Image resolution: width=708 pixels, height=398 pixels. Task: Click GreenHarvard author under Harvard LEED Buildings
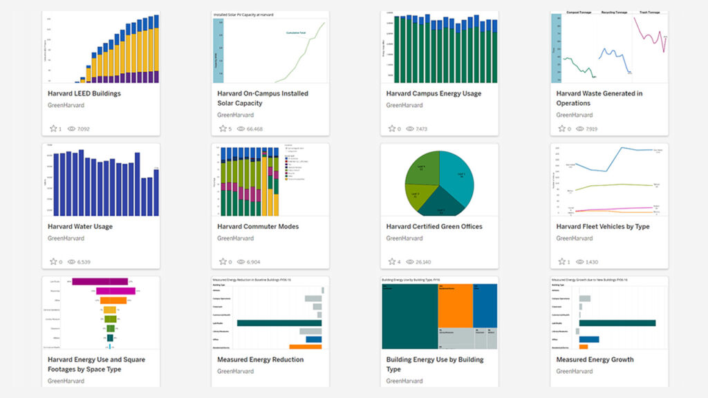66,105
